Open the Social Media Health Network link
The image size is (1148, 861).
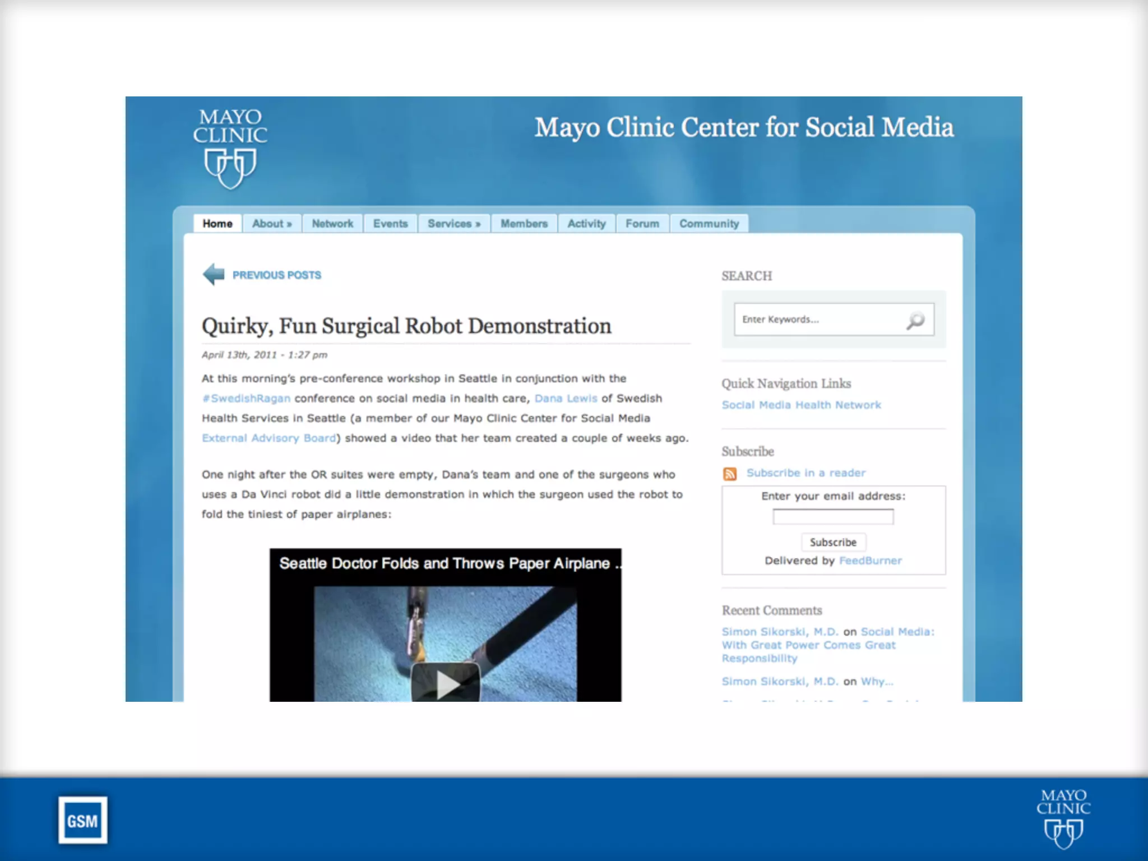(801, 405)
